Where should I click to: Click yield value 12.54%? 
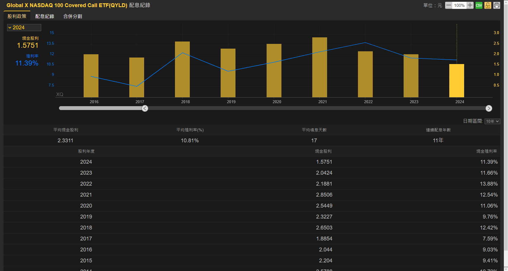pos(489,195)
